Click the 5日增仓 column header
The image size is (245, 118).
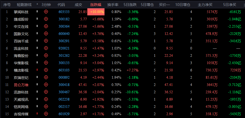click(x=147, y=5)
